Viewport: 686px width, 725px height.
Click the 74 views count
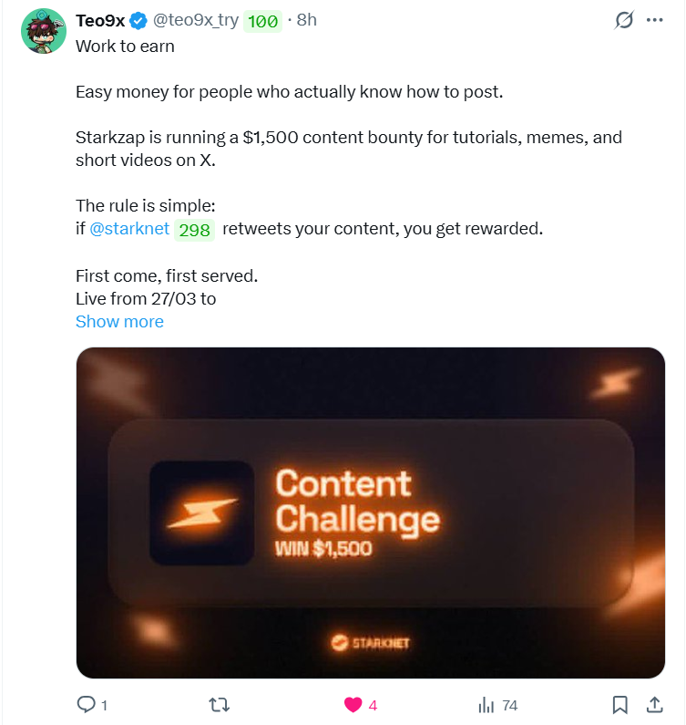[509, 705]
